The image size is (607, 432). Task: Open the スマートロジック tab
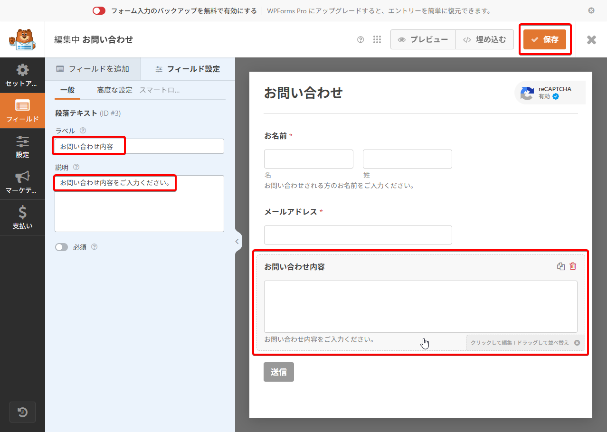(159, 90)
